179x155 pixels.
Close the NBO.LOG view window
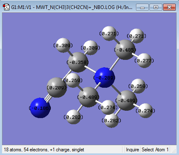[x=169, y=7]
